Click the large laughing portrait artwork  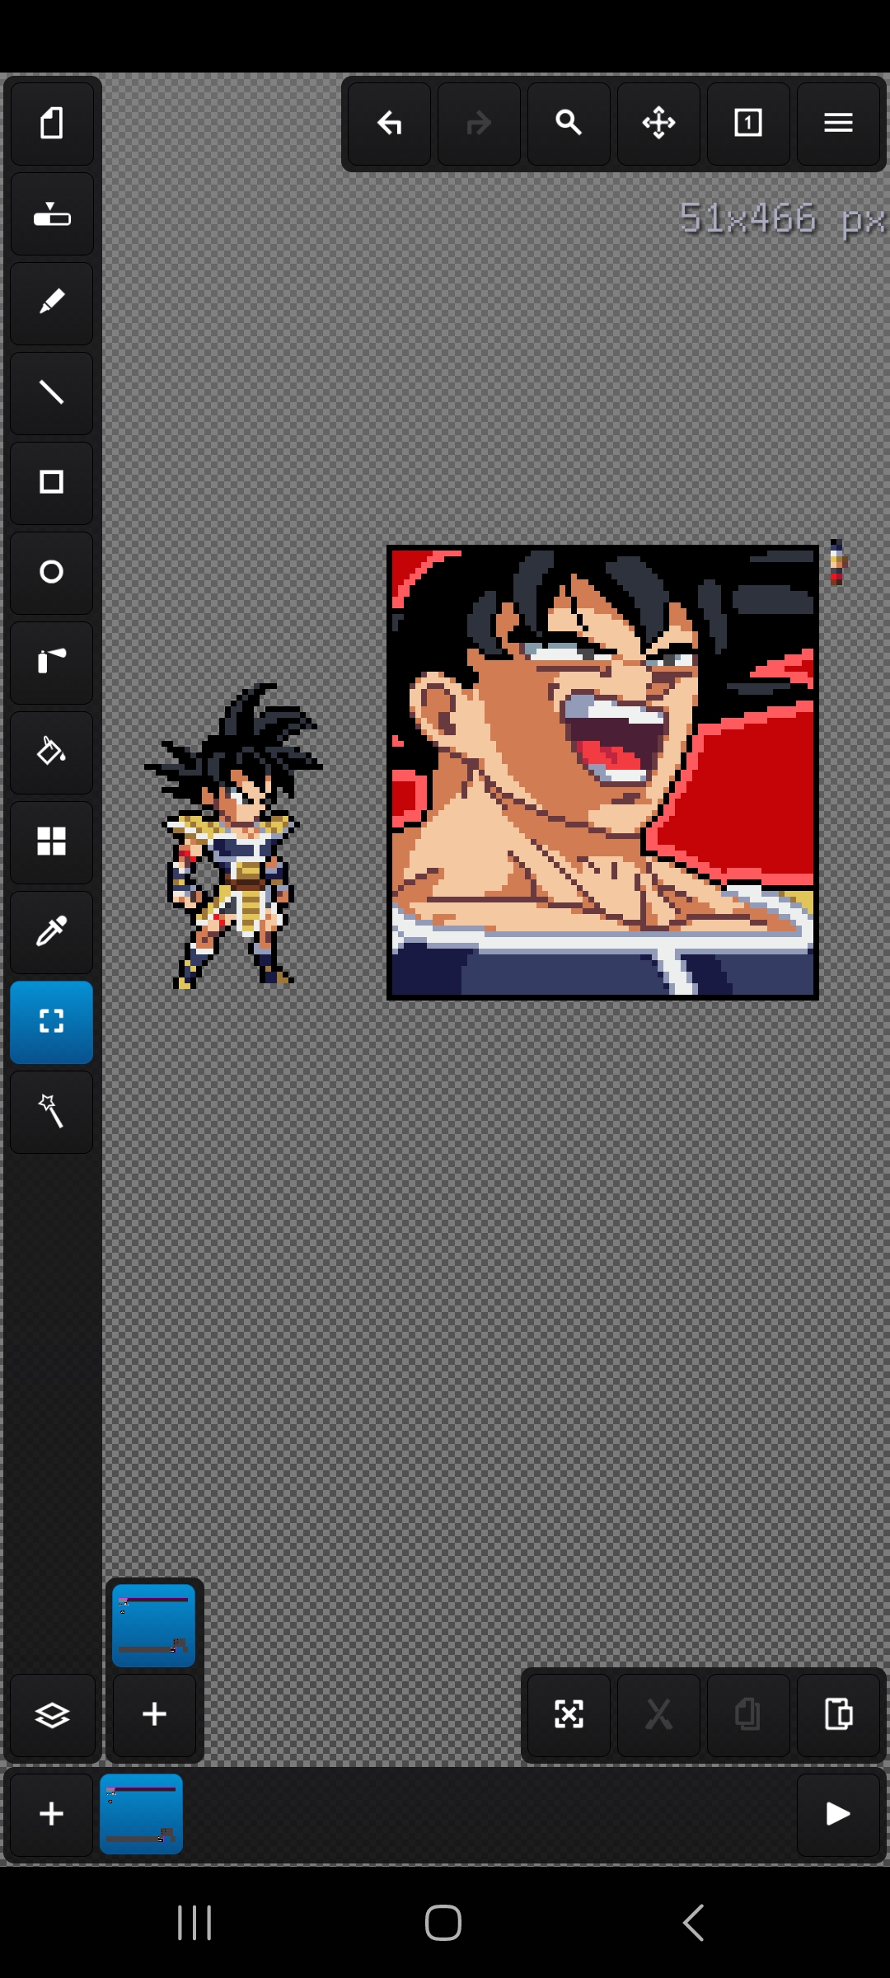602,772
